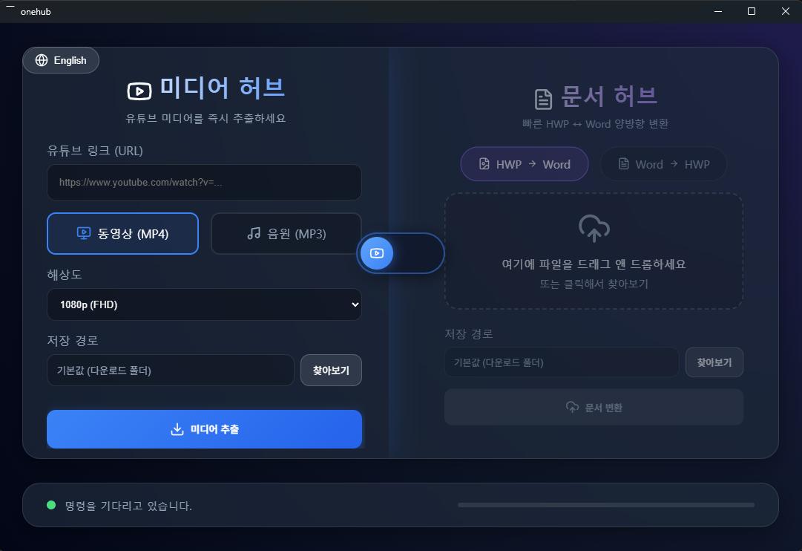Viewport: 802px width, 551px height.
Task: Select Word → HWP conversion direction
Action: [663, 164]
